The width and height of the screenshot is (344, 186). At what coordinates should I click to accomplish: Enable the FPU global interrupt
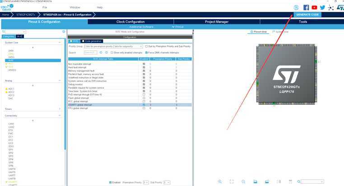(144, 108)
